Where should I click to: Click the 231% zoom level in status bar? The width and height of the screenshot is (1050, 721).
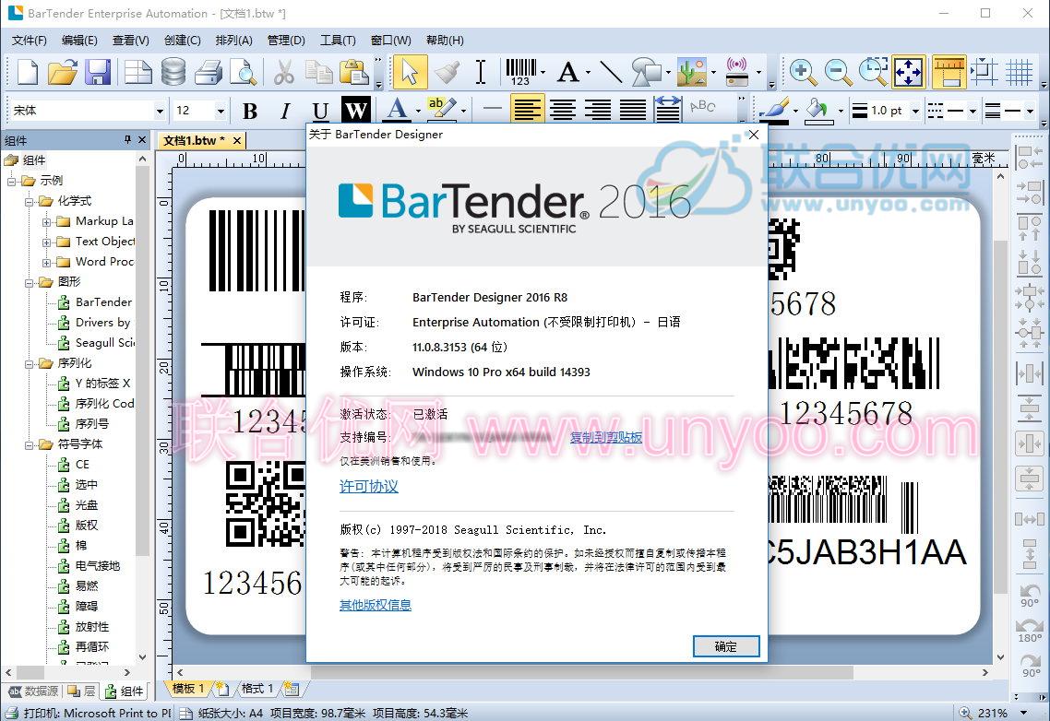coord(993,713)
